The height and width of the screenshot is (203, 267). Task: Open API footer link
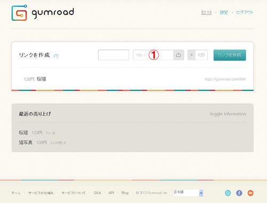point(111,193)
